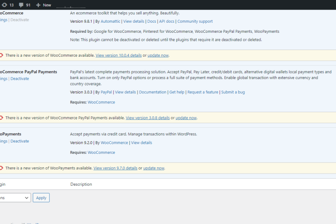
Task: View details for WooCommerce version 9.8.1
Action: pyautogui.click(x=134, y=21)
